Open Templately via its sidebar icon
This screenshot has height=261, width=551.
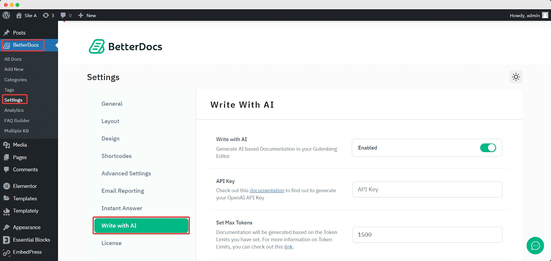point(7,211)
